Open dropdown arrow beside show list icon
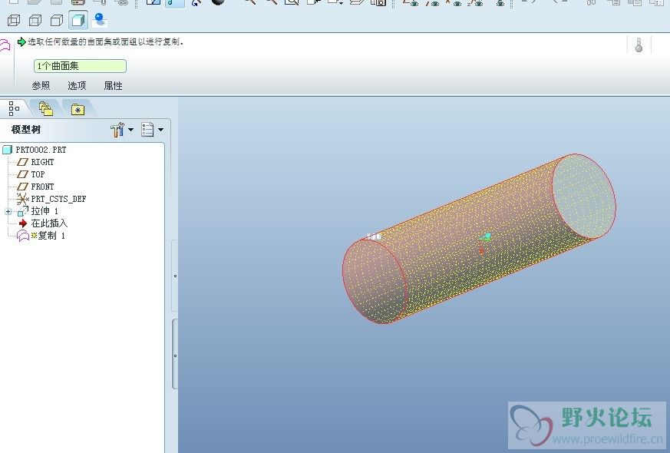Viewport: 670px width, 453px height. tap(160, 130)
